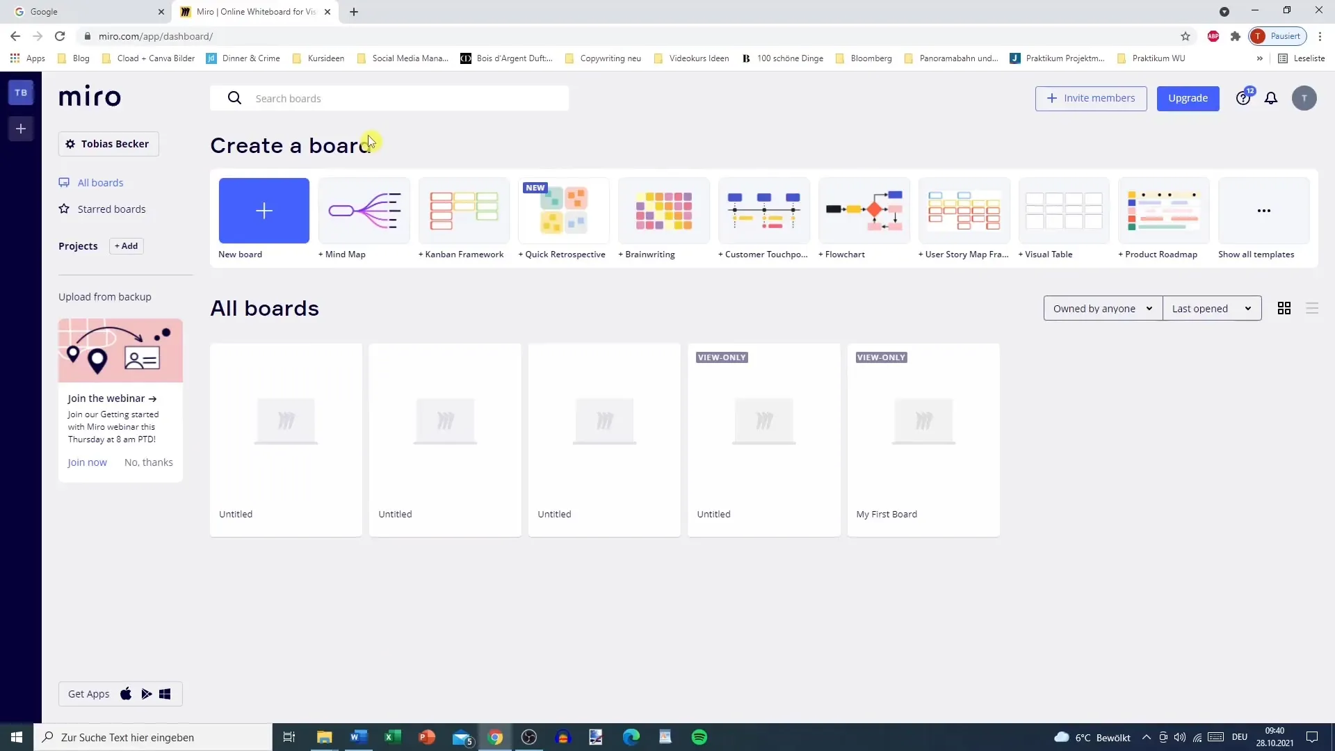Switch to All boards tab

point(100,182)
